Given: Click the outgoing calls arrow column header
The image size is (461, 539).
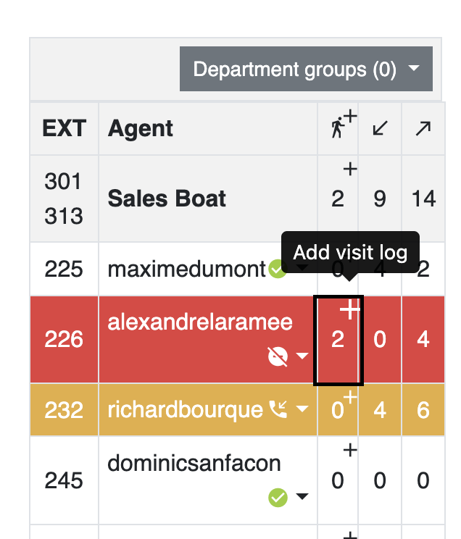Looking at the screenshot, I should [423, 128].
